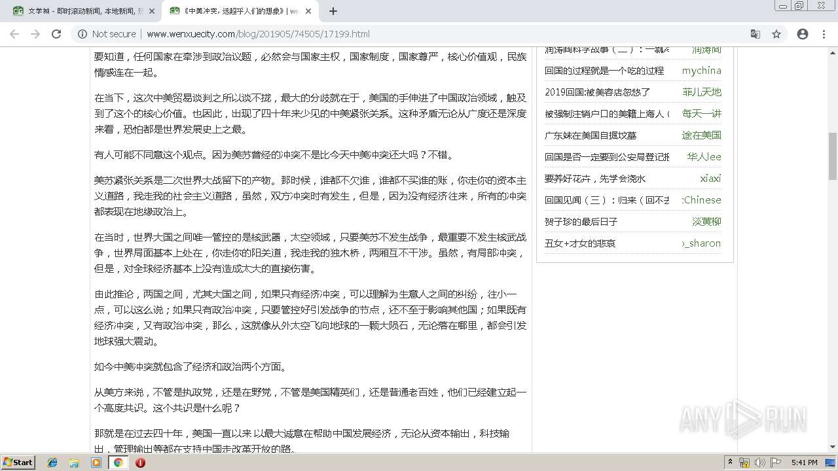The width and height of the screenshot is (838, 471).
Task: Open the Chrome three-dot menu
Action: [824, 34]
